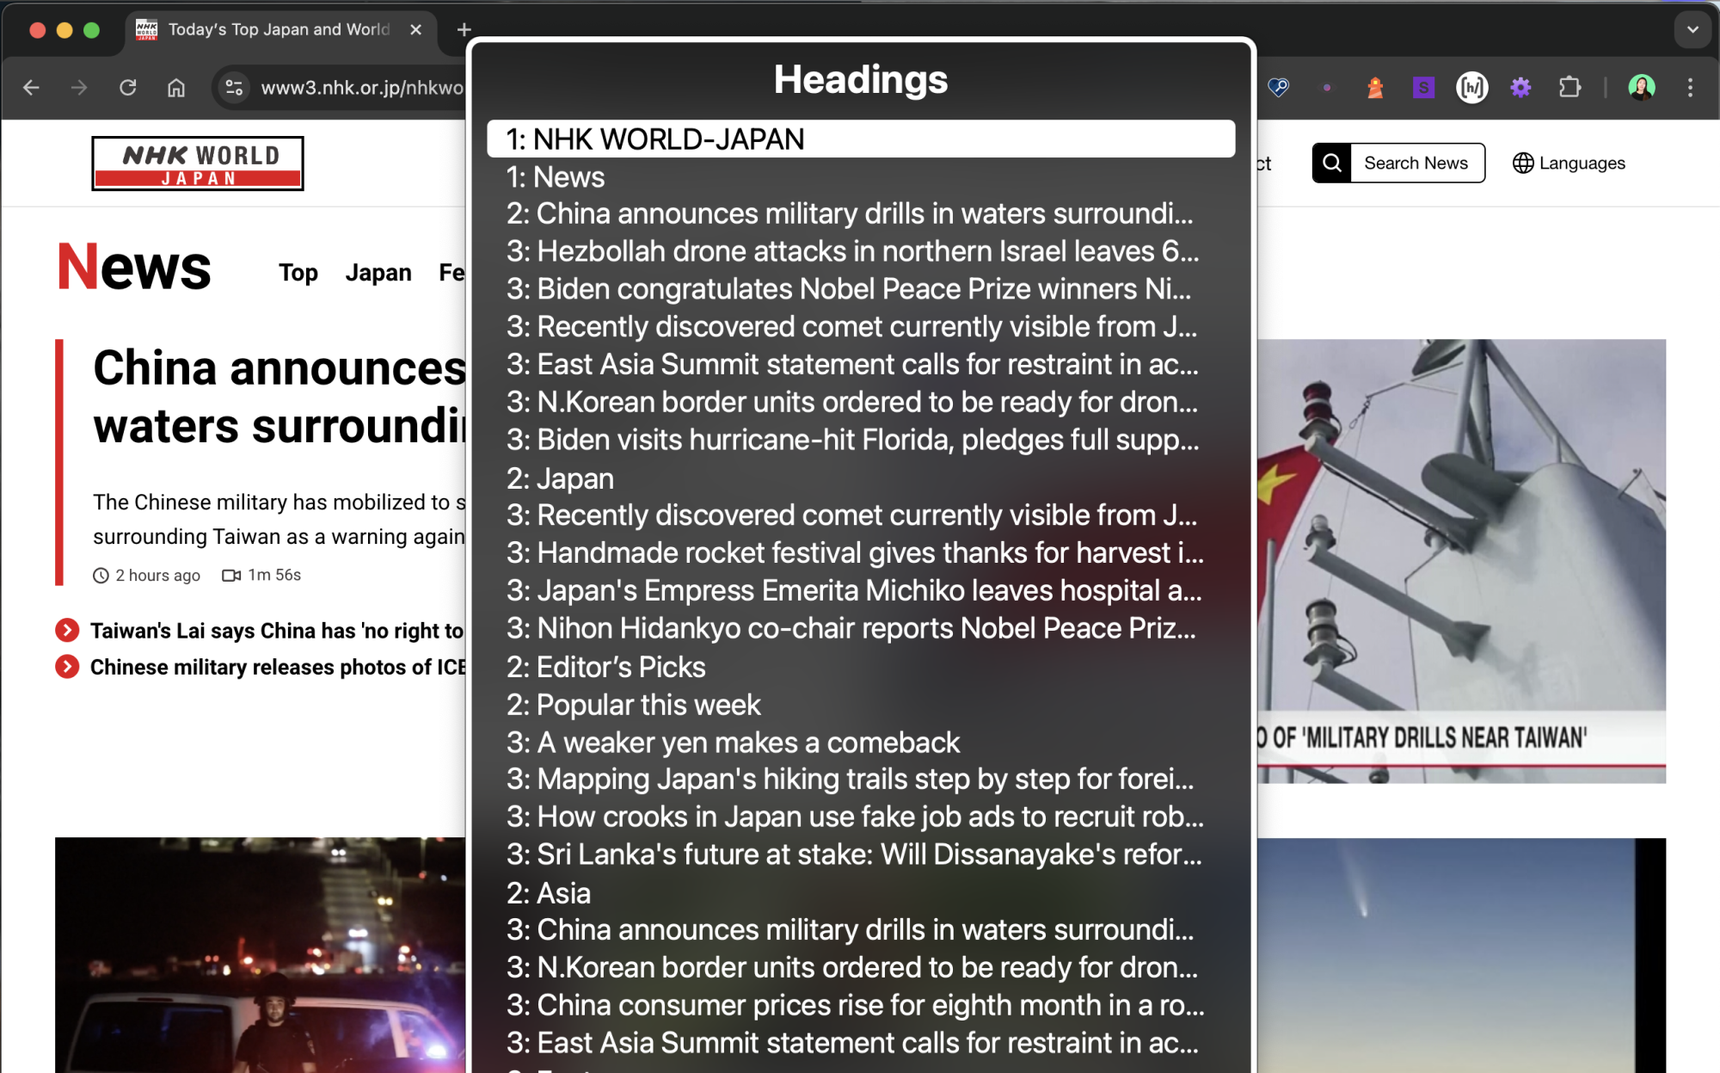
Task: Click the browser refresh icon
Action: (128, 87)
